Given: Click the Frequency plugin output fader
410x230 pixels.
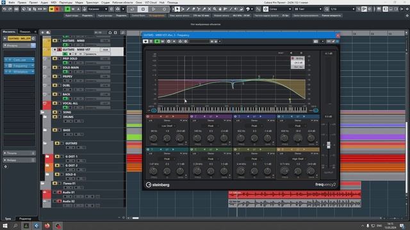Looking at the screenshot, I should [329, 145].
